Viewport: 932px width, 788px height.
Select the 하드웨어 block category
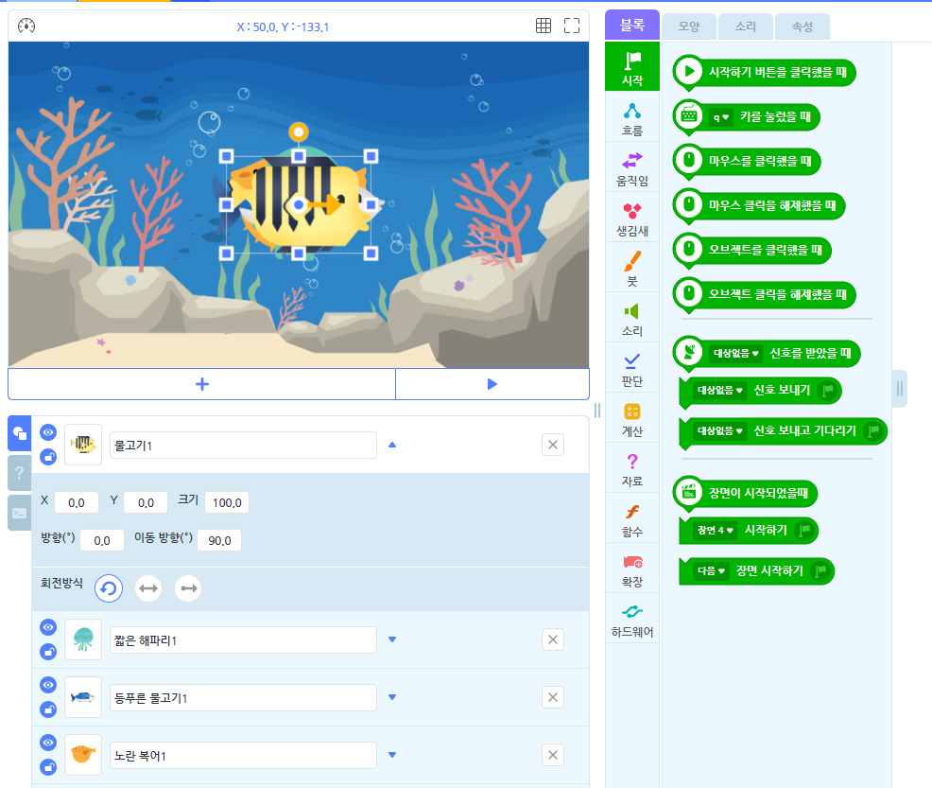coord(631,621)
